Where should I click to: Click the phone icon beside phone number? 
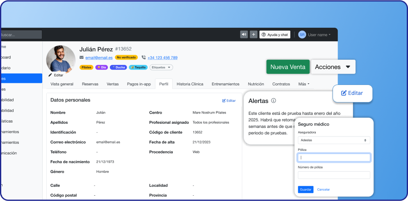coord(144,58)
